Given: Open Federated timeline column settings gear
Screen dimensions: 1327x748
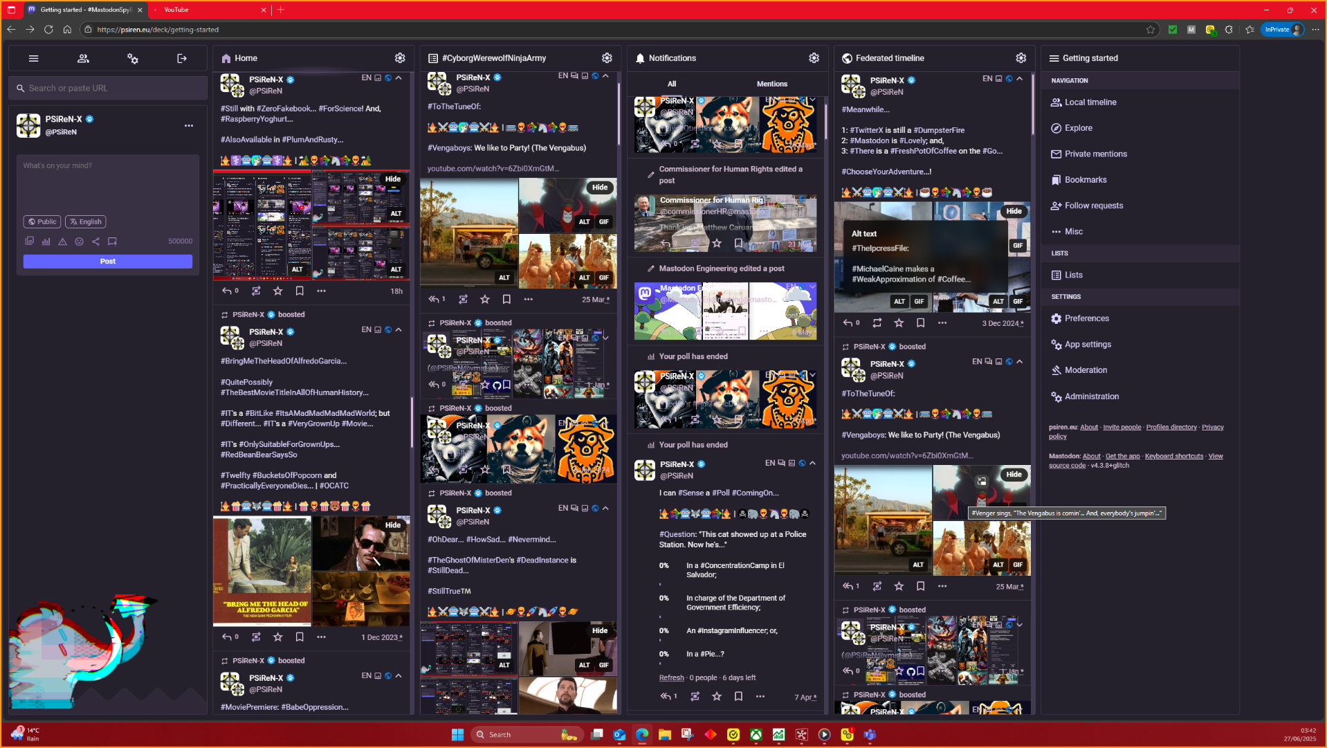Looking at the screenshot, I should coord(1021,58).
